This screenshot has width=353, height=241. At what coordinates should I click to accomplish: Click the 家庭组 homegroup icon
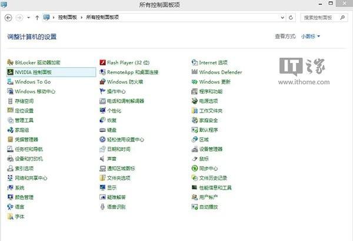[x=10, y=130]
